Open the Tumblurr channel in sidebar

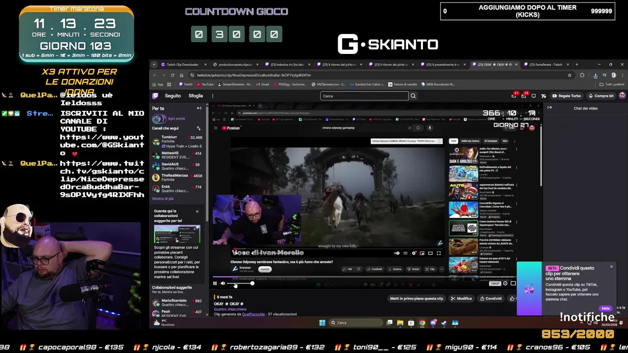[177, 142]
